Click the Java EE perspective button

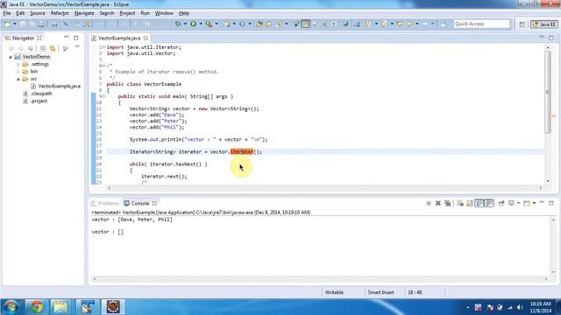click(543, 24)
